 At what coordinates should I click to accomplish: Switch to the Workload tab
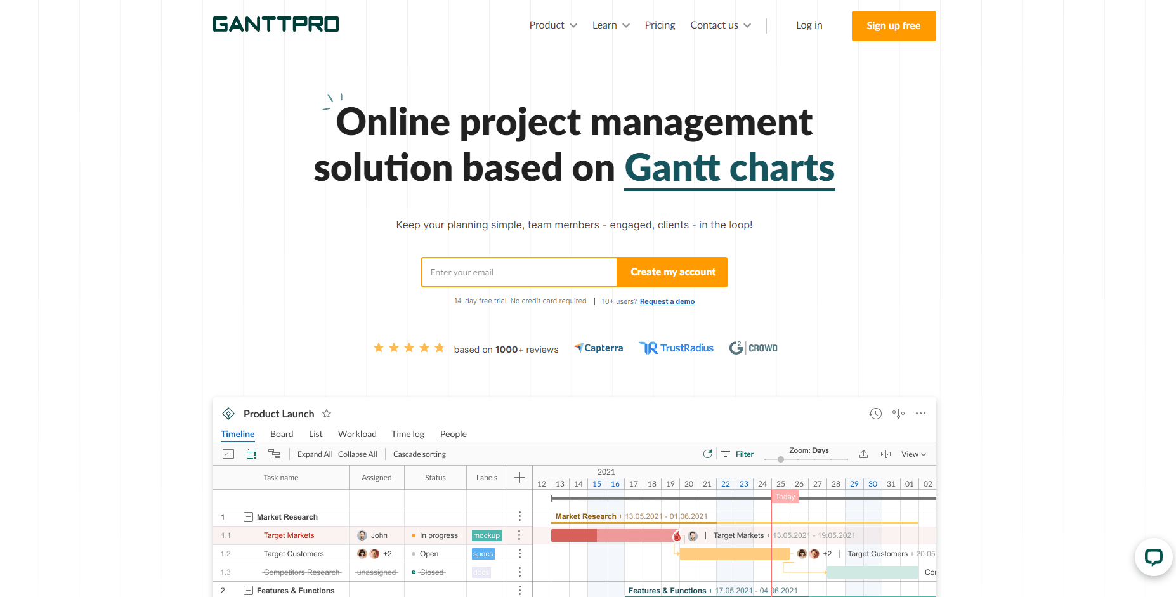[357, 434]
